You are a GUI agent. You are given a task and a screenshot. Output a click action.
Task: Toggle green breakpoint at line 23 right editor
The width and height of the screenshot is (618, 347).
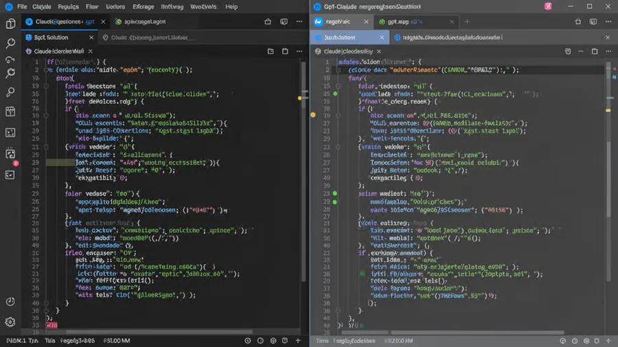coord(335,193)
